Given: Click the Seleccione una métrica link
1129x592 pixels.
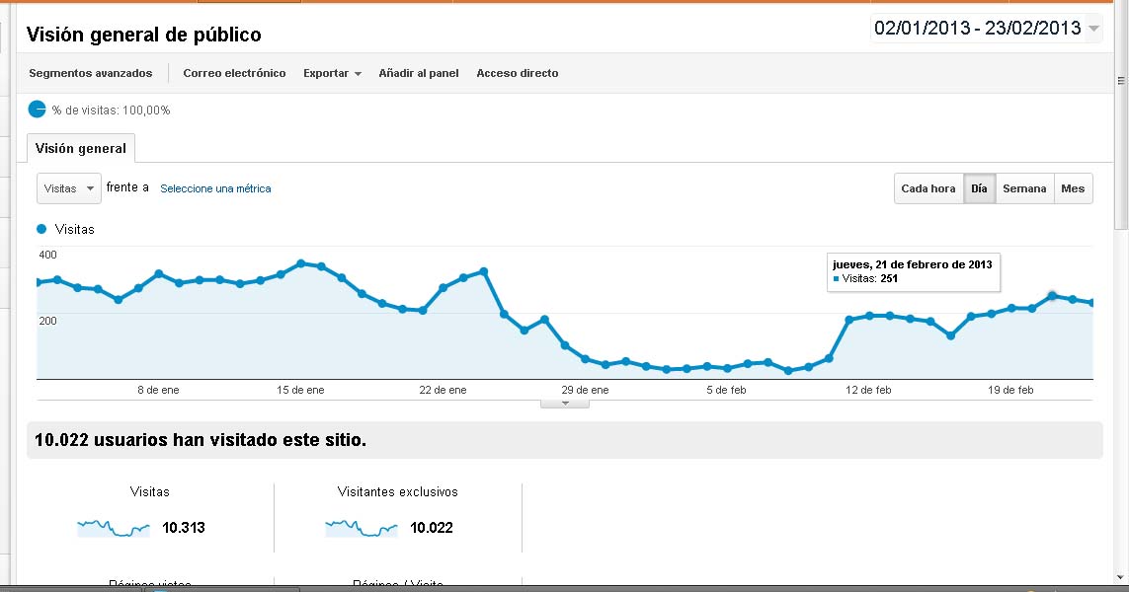Looking at the screenshot, I should click(215, 188).
